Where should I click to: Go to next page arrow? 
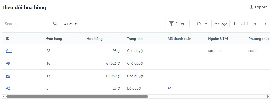pyautogui.click(x=266, y=24)
